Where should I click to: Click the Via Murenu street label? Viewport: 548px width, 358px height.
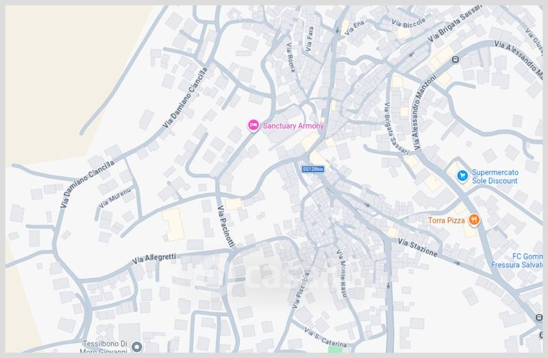pos(115,197)
